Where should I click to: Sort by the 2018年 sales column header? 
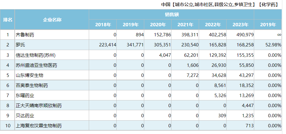(x=103, y=25)
